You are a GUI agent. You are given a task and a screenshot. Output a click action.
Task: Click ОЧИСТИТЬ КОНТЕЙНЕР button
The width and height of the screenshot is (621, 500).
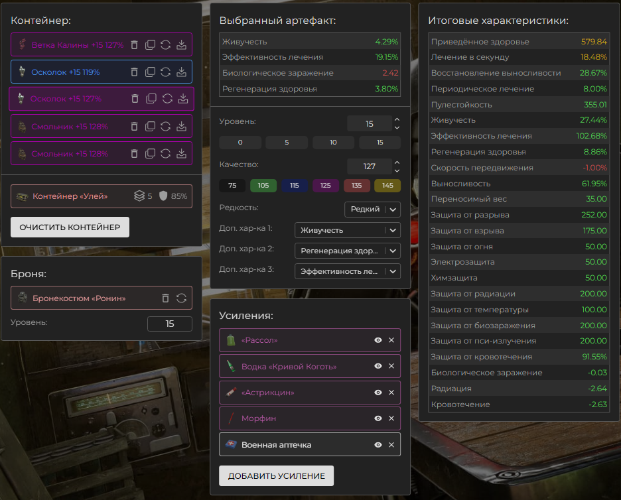[70, 227]
